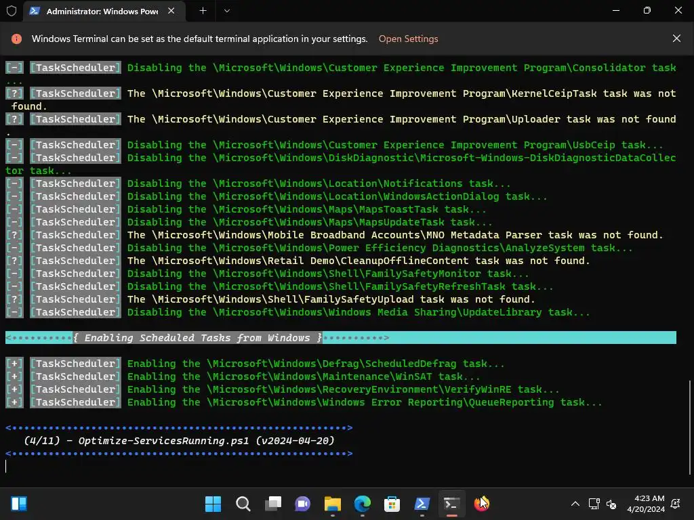Open taskbar Search
Screen dimensions: 694x520
tap(243, 504)
